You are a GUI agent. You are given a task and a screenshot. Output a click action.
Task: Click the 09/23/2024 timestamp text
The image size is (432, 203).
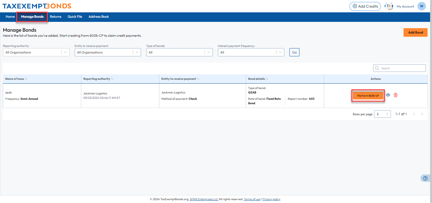coord(102,98)
